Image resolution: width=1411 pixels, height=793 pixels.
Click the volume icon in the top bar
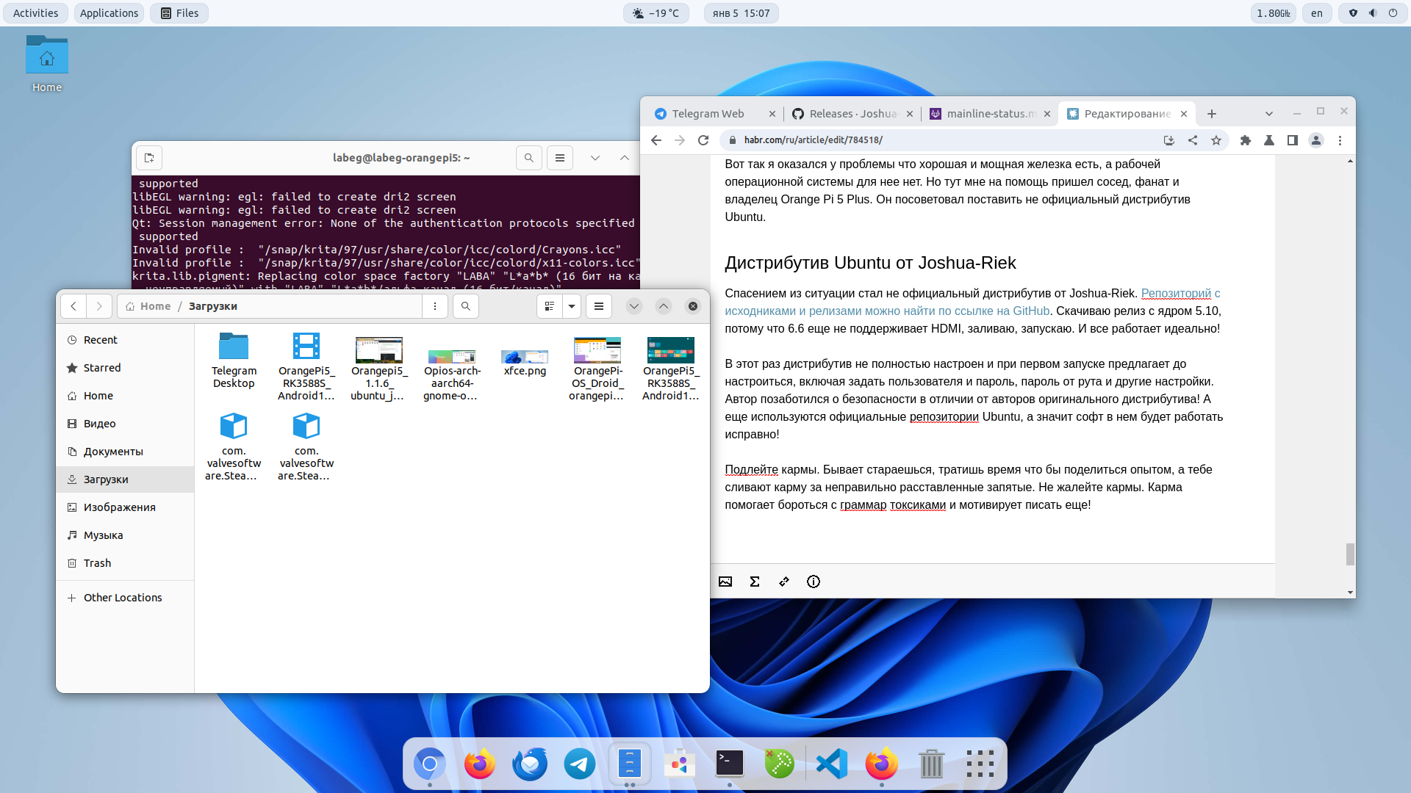click(x=1373, y=12)
